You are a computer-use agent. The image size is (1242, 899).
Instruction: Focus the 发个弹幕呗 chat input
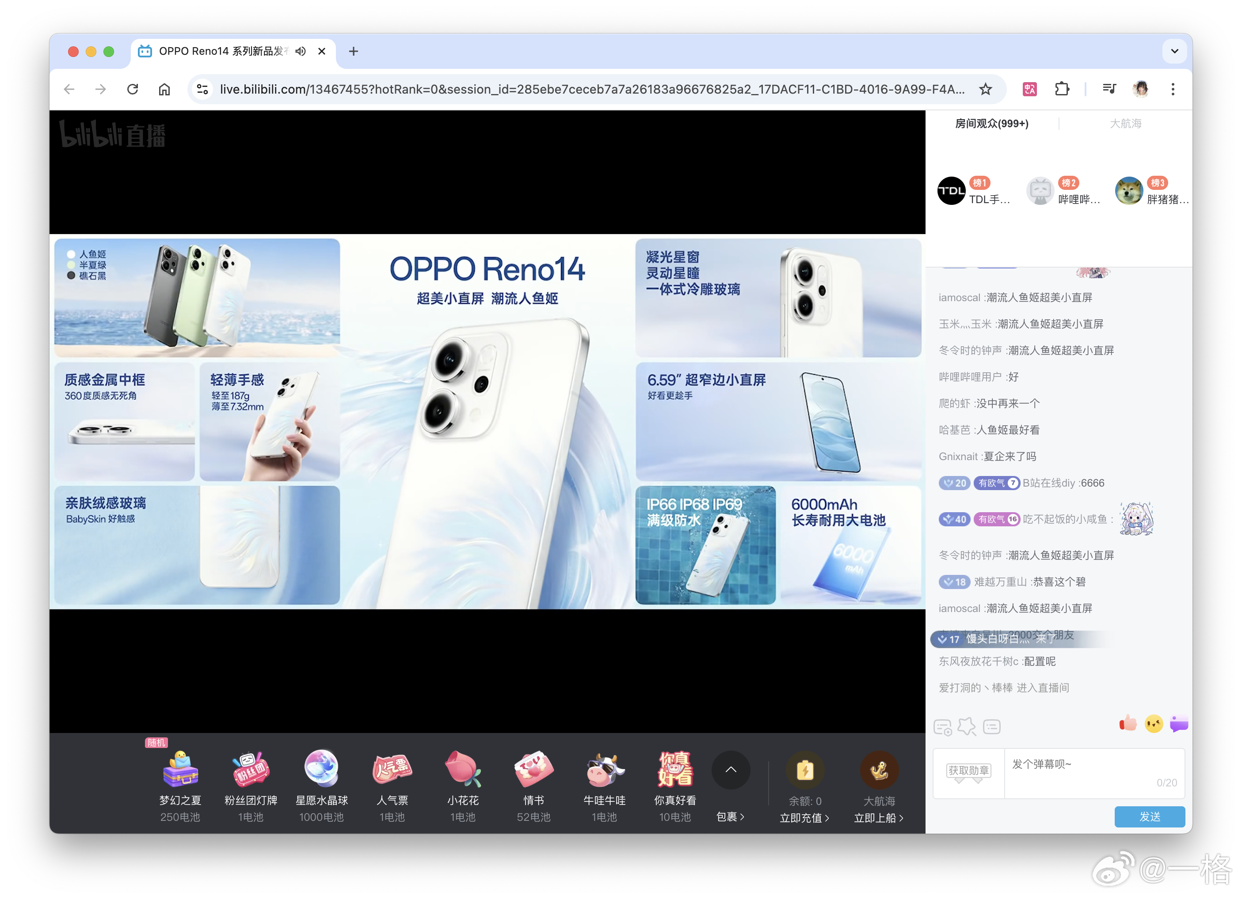click(x=1094, y=773)
